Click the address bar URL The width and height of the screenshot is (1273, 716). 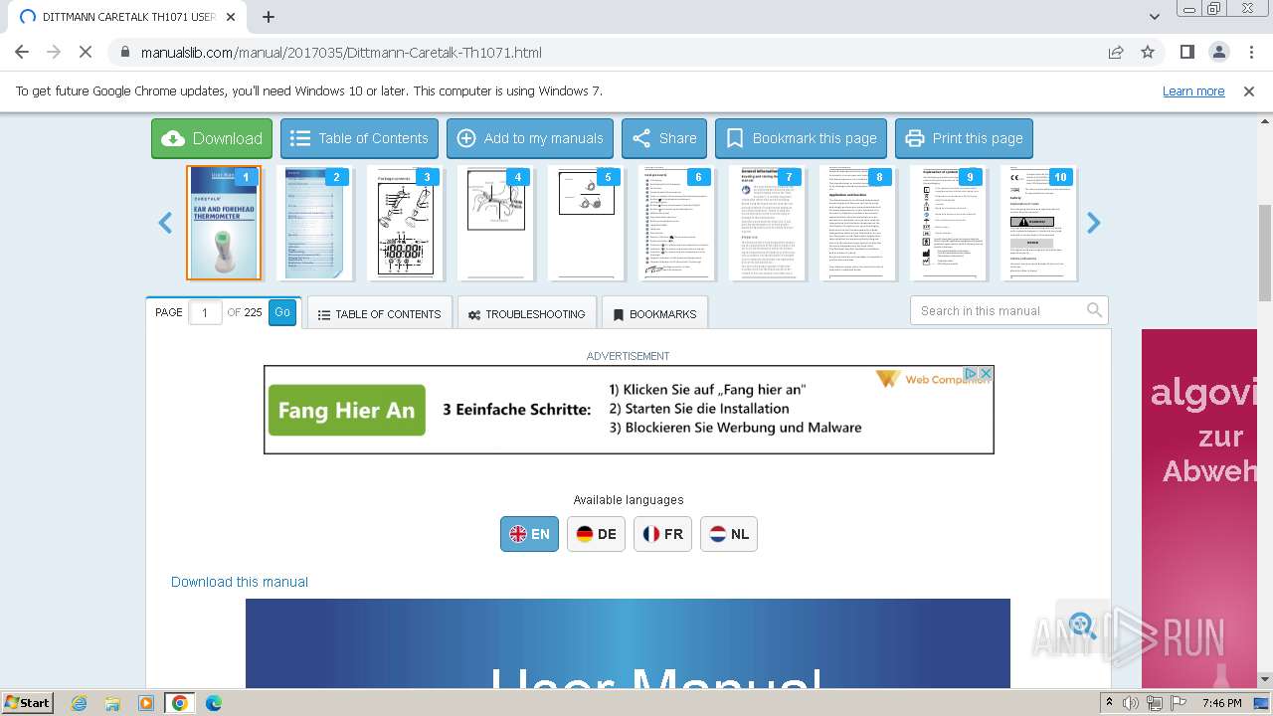click(x=341, y=52)
